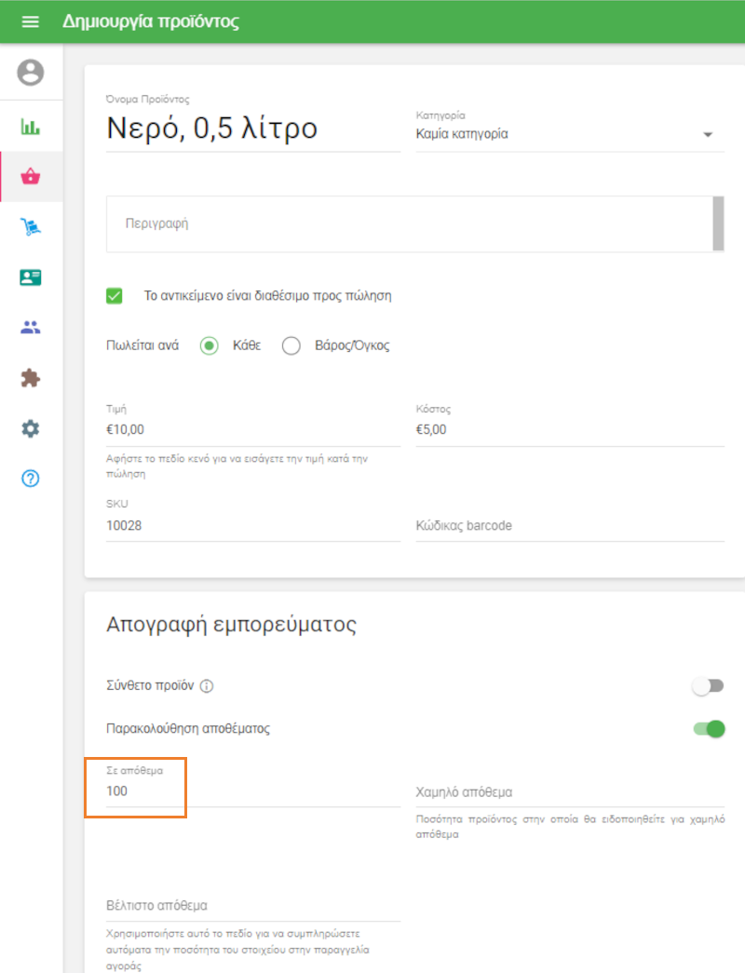
Task: Click the description box scrollbar
Action: coord(718,223)
